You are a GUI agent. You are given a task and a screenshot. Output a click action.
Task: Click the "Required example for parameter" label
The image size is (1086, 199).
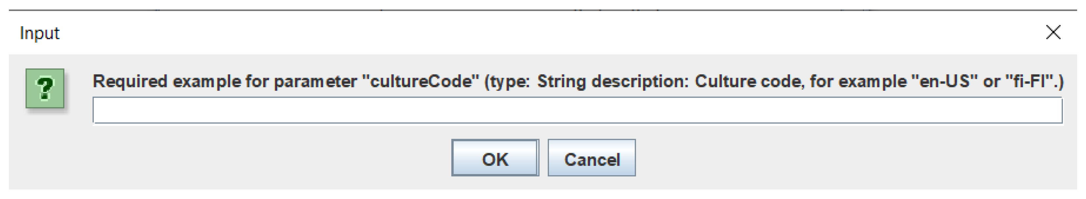pos(223,81)
